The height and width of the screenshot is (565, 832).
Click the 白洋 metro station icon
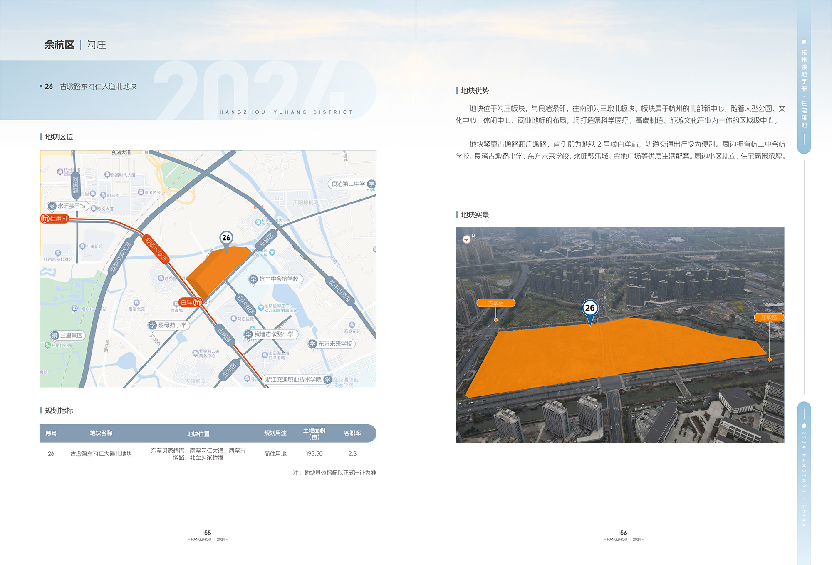click(x=198, y=302)
